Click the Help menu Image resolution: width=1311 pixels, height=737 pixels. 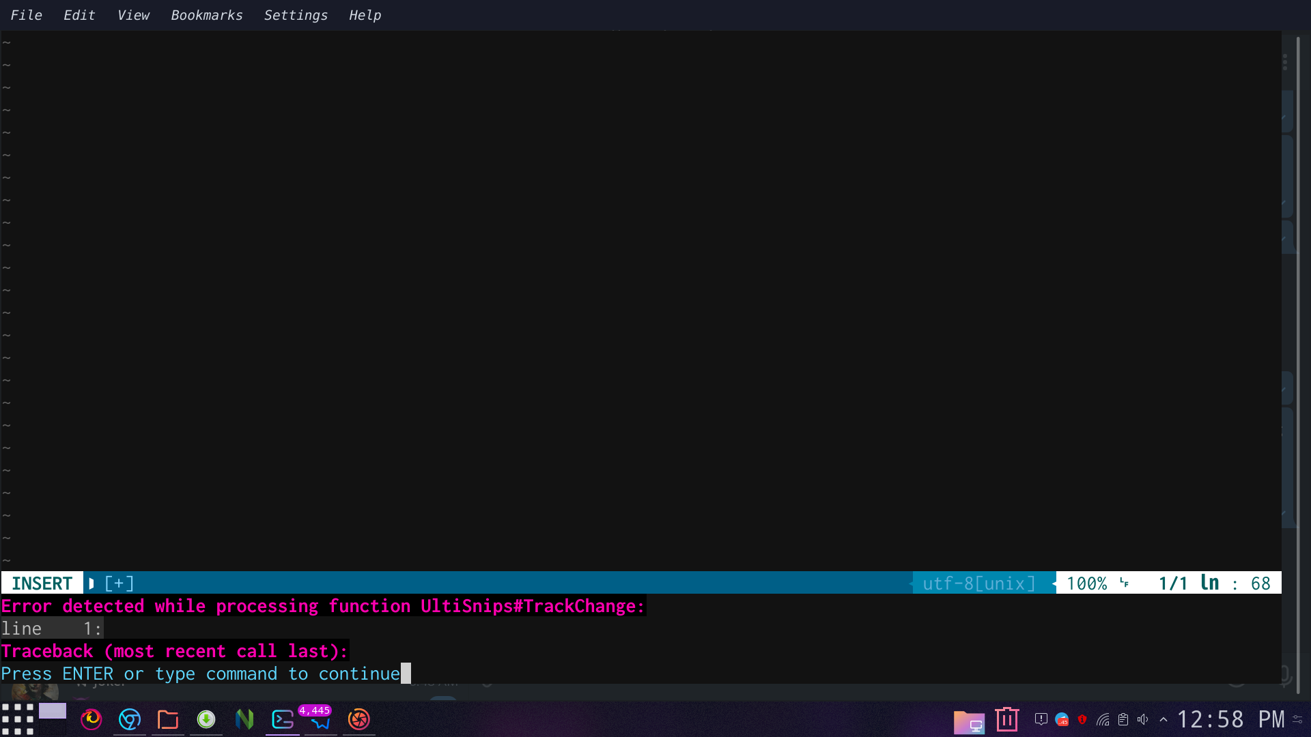[365, 15]
